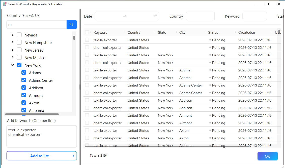285x168 pixels.
Task: Click Pending status in chemical exporter Addison row
Action: (x=218, y=108)
